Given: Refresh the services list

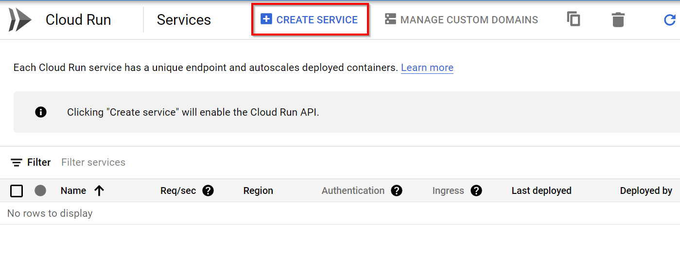Looking at the screenshot, I should 670,20.
